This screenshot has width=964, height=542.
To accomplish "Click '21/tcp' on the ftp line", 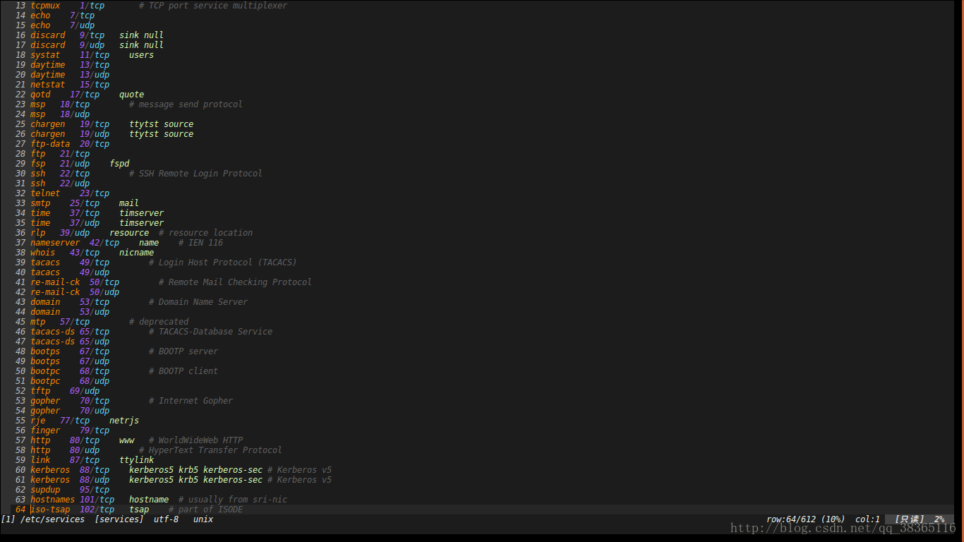I will click(x=75, y=154).
